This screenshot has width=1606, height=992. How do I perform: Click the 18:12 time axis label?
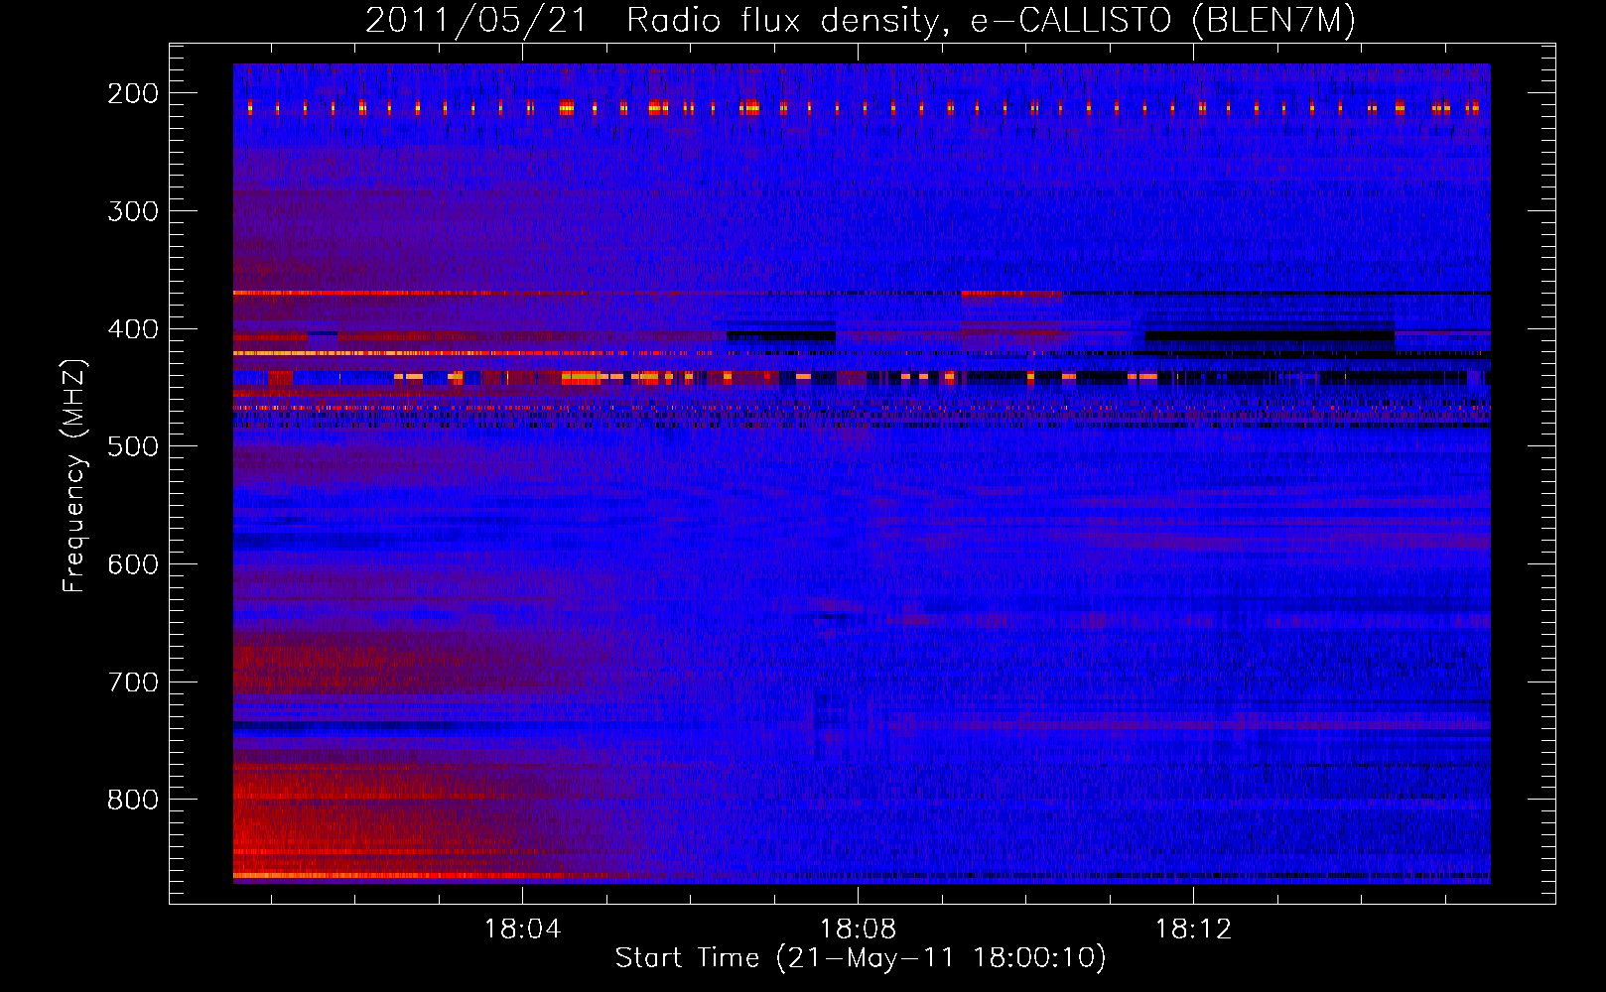click(1193, 930)
